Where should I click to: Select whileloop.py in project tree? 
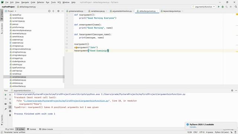[x=17, y=83]
